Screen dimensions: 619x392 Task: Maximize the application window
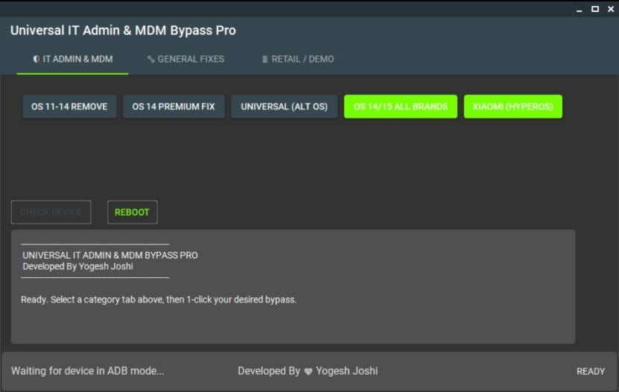595,9
